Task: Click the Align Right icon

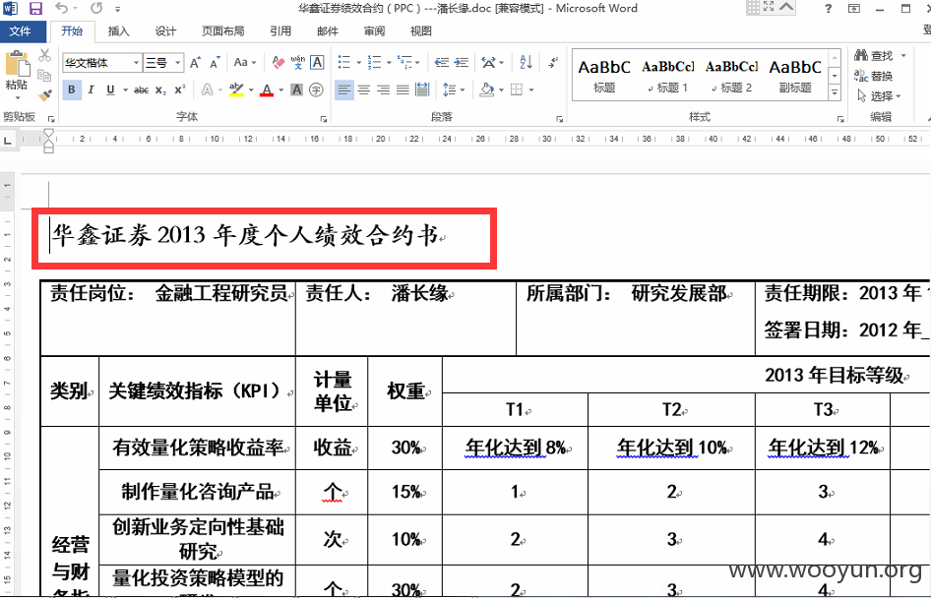Action: coord(384,90)
